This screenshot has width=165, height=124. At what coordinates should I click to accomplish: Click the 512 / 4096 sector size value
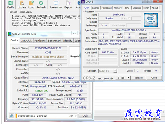(76, 103)
